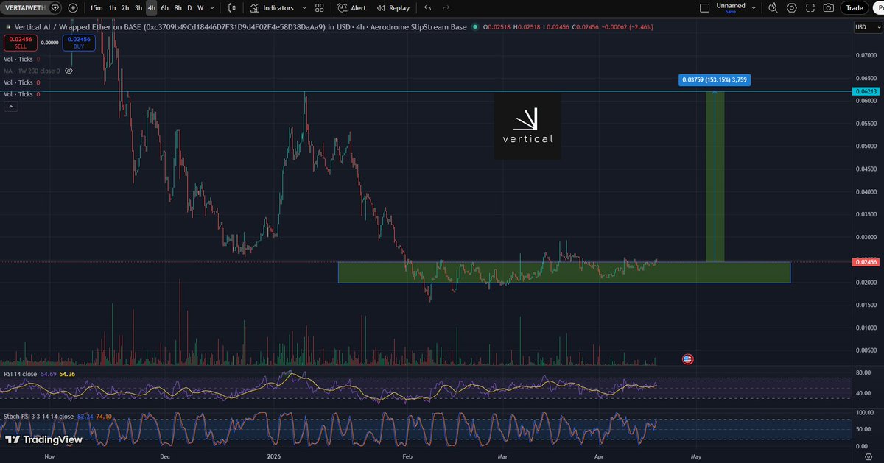Enter fullscreen mode
The height and width of the screenshot is (463, 884).
pos(810,8)
